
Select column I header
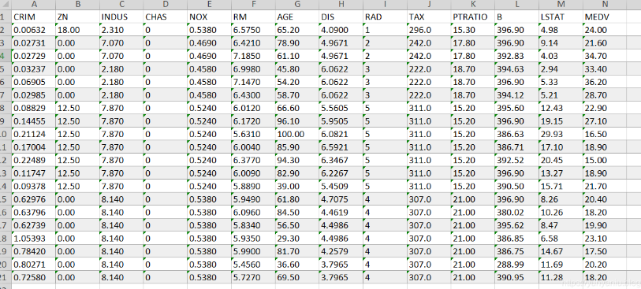[x=385, y=5]
